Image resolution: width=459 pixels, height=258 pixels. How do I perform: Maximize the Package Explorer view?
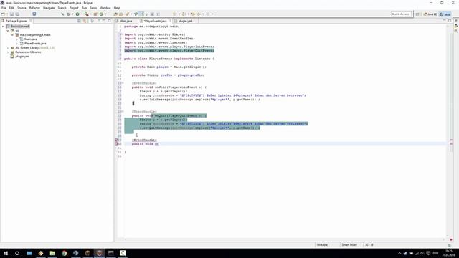coord(109,21)
